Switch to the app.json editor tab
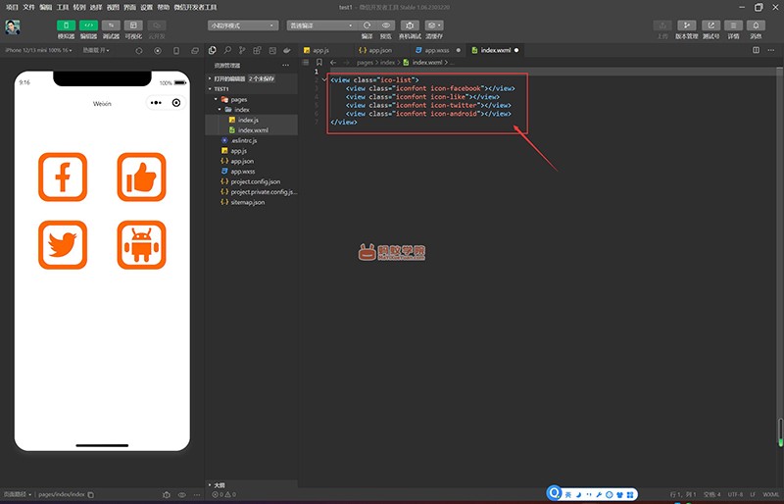784x504 pixels. coord(381,50)
